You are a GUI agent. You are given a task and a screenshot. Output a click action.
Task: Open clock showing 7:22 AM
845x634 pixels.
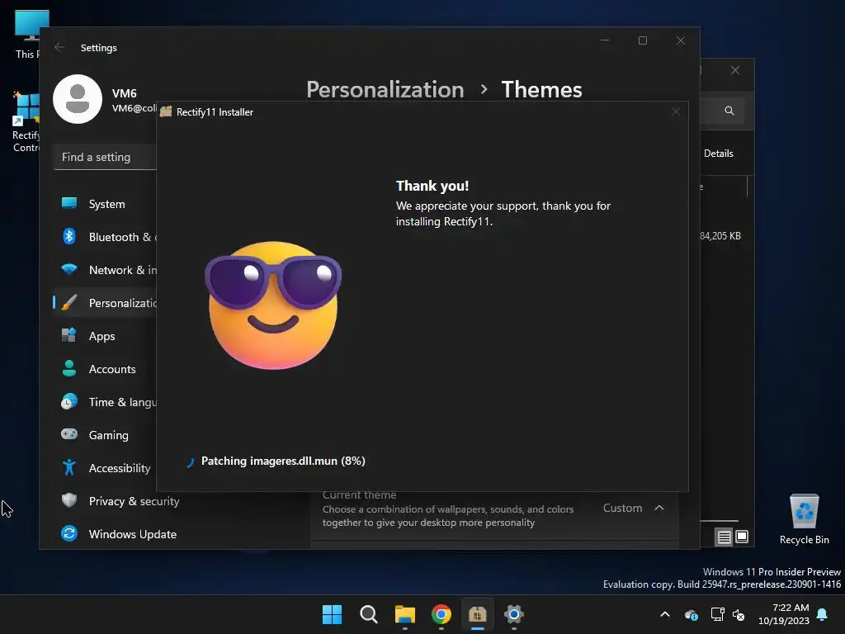click(x=784, y=614)
